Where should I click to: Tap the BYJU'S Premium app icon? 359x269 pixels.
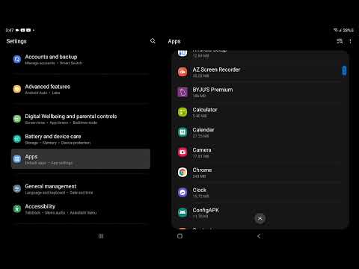click(x=182, y=92)
